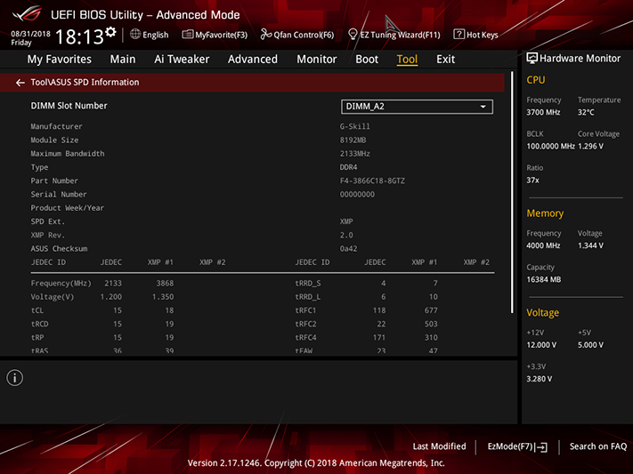Screen dimensions: 633x474
Task: Open the DIMM_A2 slot dropdown
Action: (x=417, y=107)
